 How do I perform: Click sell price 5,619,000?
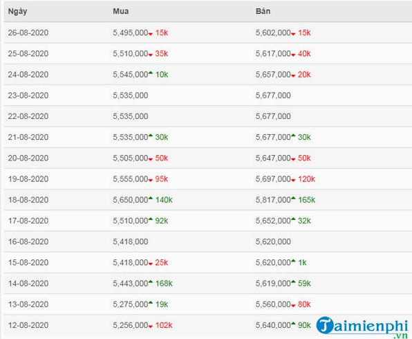273,284
